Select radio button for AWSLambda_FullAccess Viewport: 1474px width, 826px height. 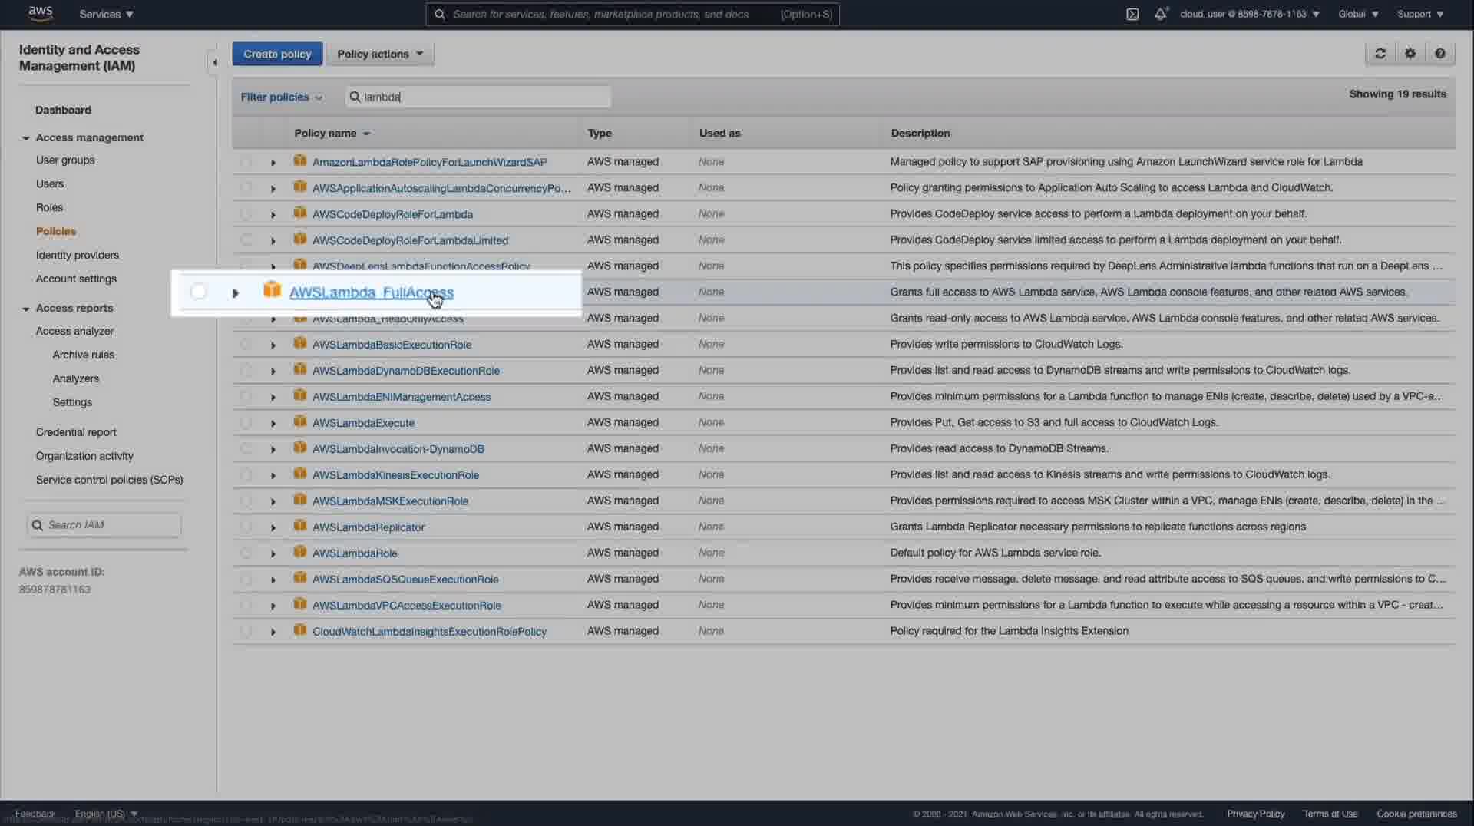198,292
